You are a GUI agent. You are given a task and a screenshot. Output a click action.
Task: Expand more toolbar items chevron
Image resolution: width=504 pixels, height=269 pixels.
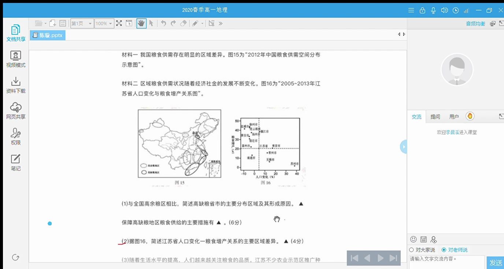coord(220,23)
